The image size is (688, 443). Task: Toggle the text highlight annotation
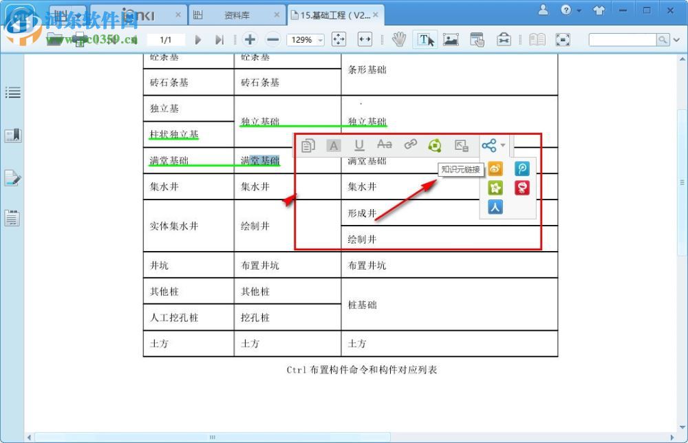[x=333, y=145]
